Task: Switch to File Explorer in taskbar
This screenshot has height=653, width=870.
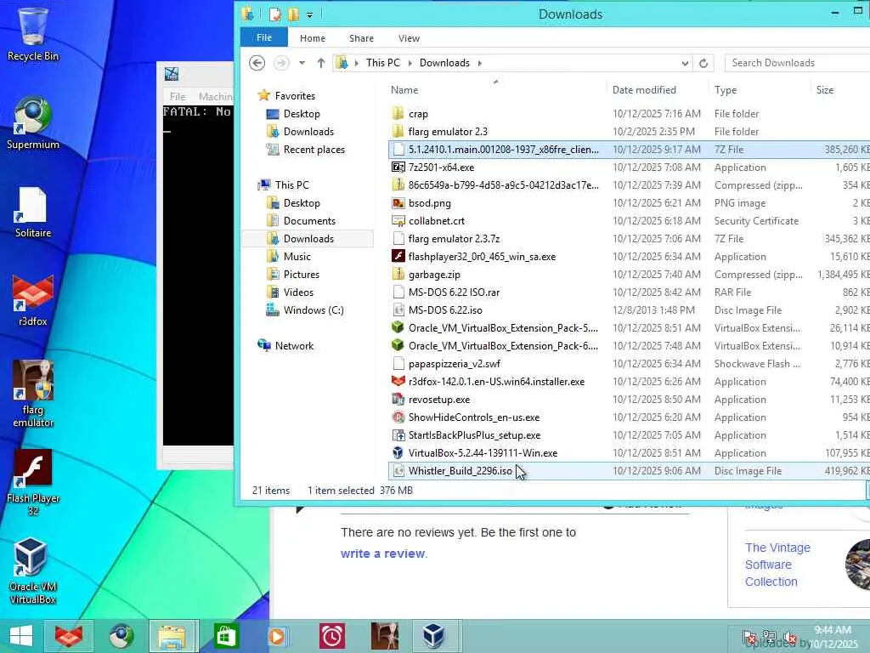Action: [x=172, y=636]
